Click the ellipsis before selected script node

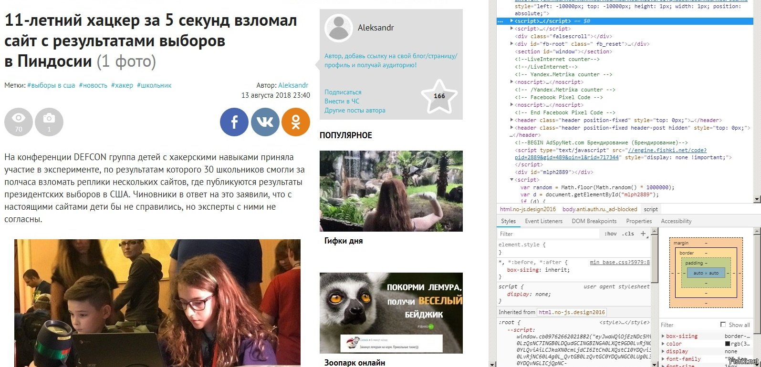click(x=500, y=21)
